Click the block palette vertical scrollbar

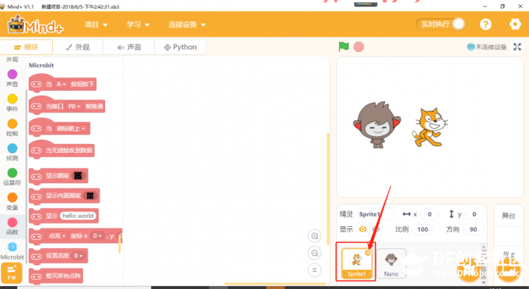coord(119,245)
